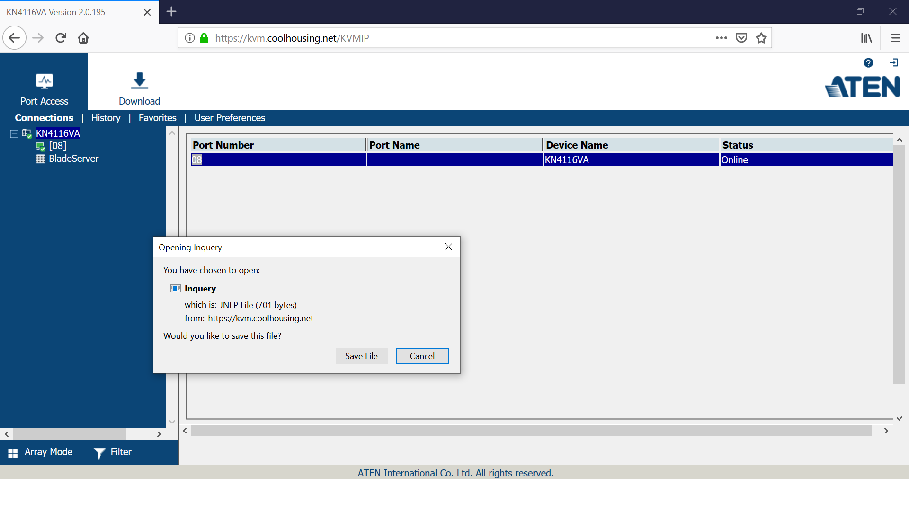Click Save File in the dialog

tap(361, 356)
